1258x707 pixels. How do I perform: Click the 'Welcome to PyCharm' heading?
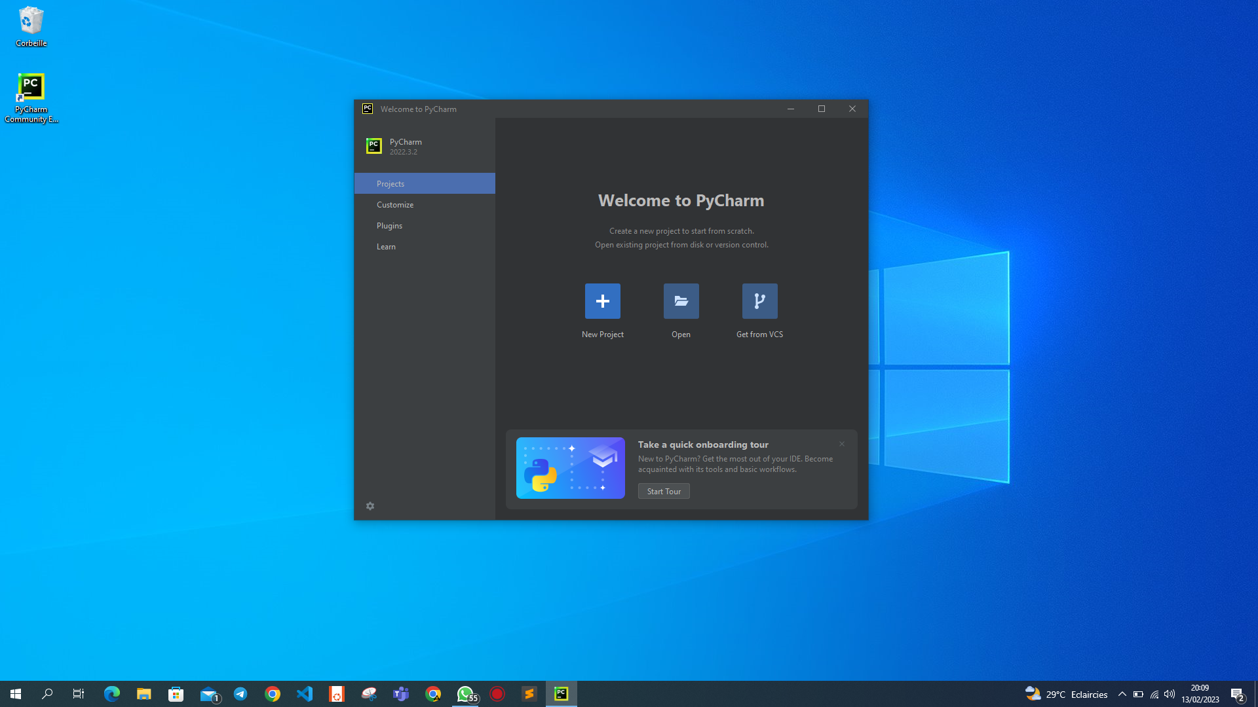(x=681, y=200)
